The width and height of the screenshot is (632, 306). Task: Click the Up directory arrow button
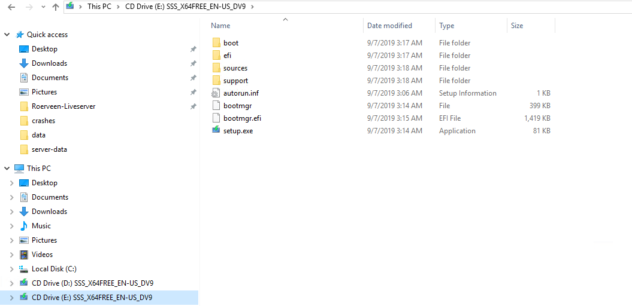point(56,7)
